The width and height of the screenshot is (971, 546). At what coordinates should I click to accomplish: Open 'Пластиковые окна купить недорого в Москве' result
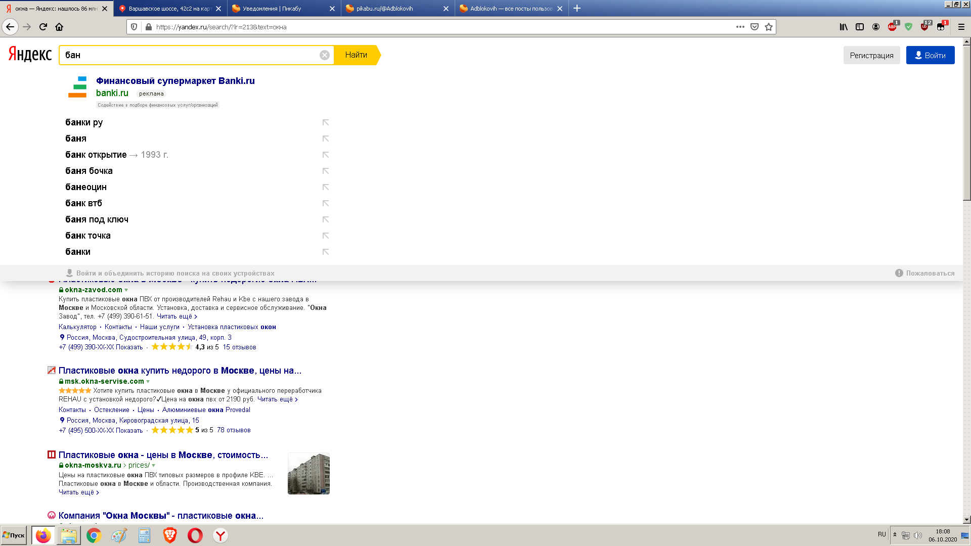tap(180, 371)
